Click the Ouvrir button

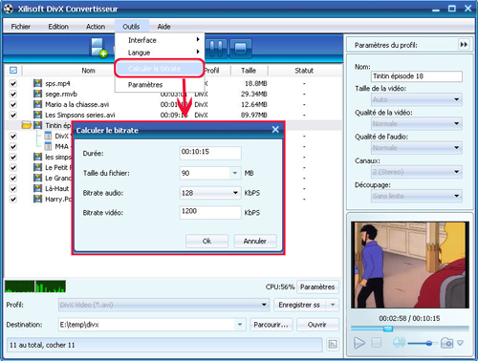coord(317,325)
